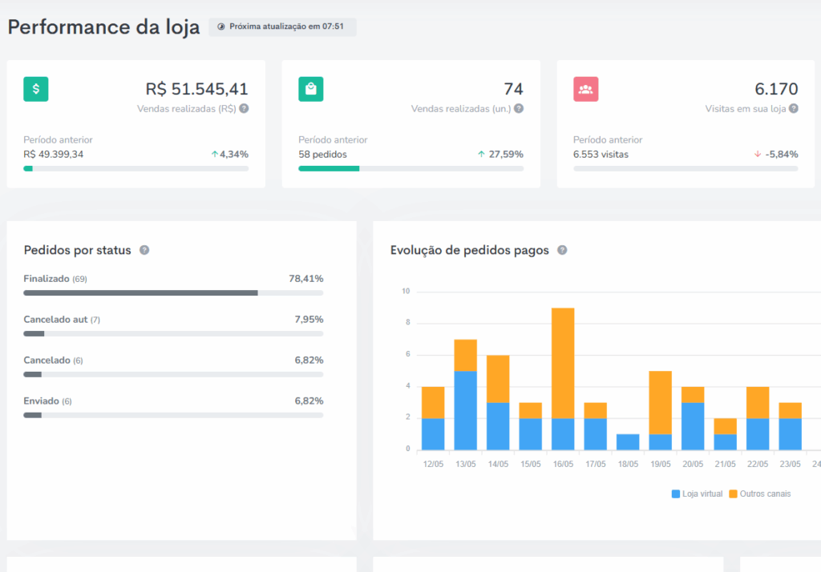Click the orange bar segment for 19/05
Image resolution: width=821 pixels, height=572 pixels.
coord(660,401)
